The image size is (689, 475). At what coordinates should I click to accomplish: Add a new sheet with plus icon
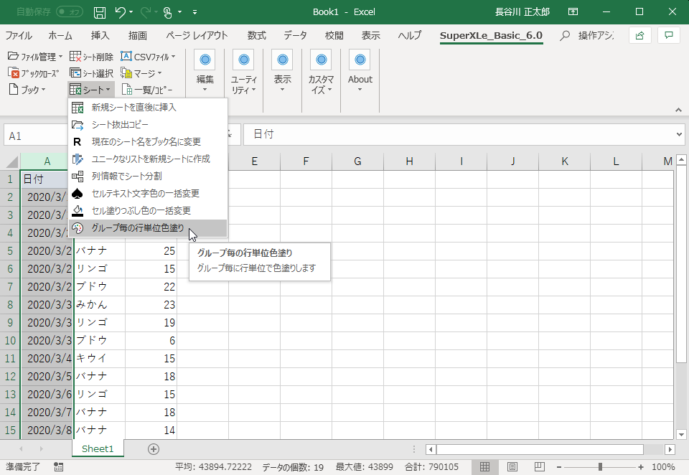154,449
